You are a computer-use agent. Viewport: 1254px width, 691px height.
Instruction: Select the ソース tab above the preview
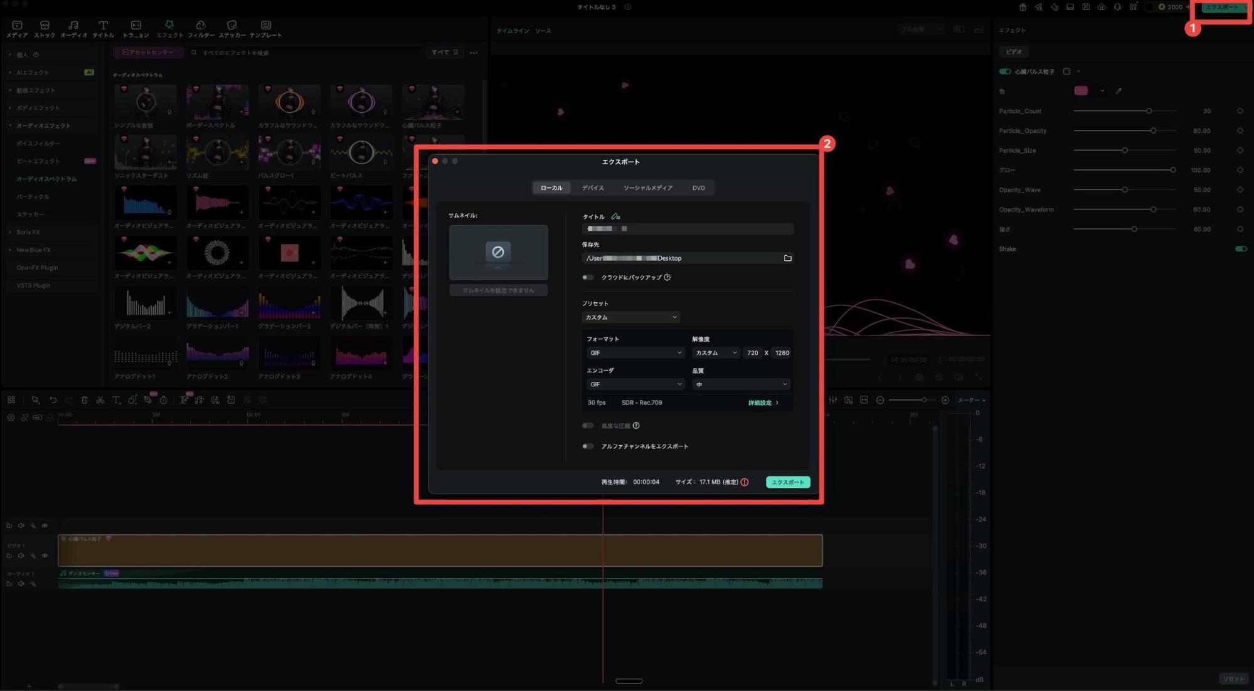(x=543, y=30)
